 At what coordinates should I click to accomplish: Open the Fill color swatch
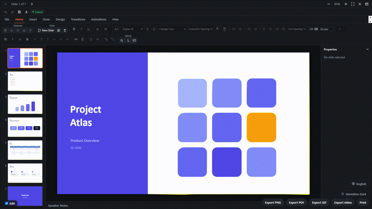tap(316, 29)
